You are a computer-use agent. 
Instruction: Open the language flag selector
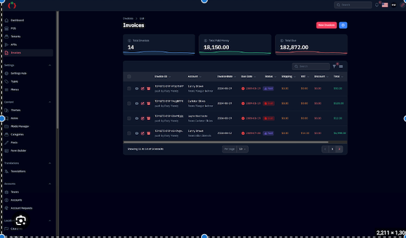pyautogui.click(x=385, y=5)
